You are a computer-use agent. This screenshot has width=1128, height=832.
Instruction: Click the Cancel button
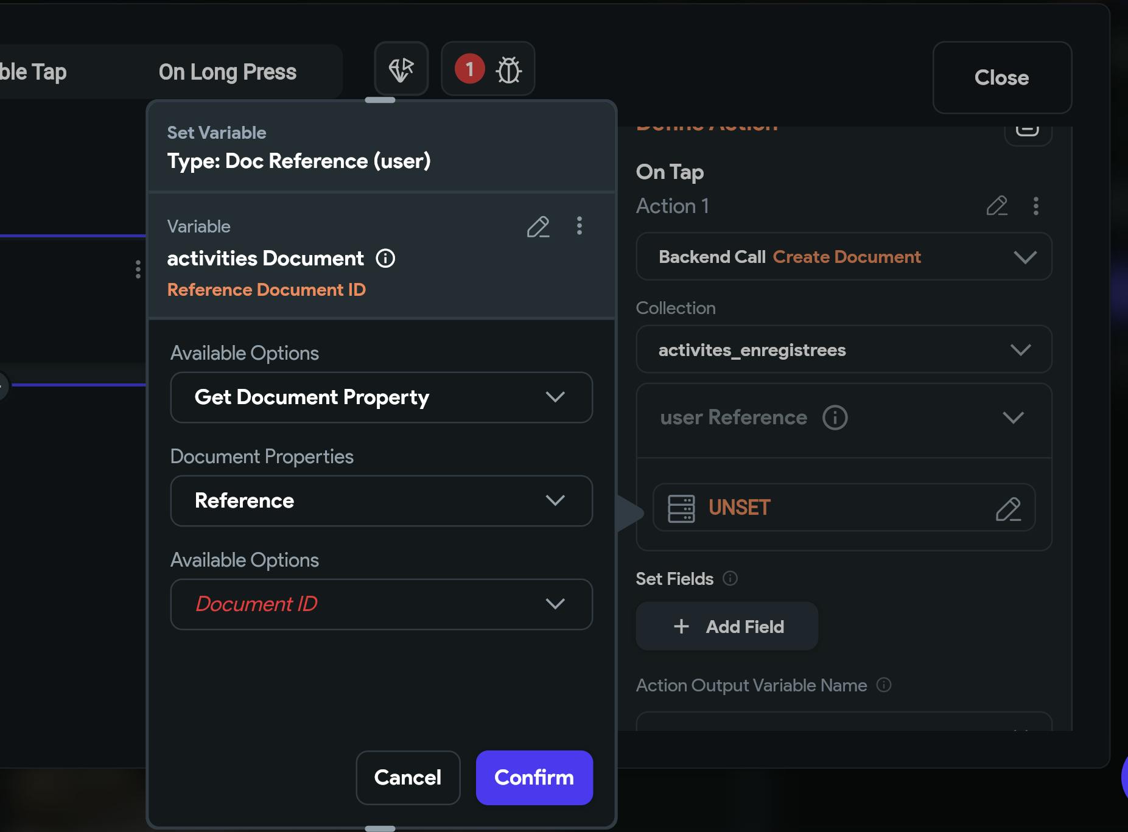coord(408,777)
